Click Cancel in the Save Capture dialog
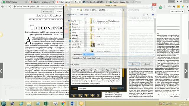 click(147, 64)
